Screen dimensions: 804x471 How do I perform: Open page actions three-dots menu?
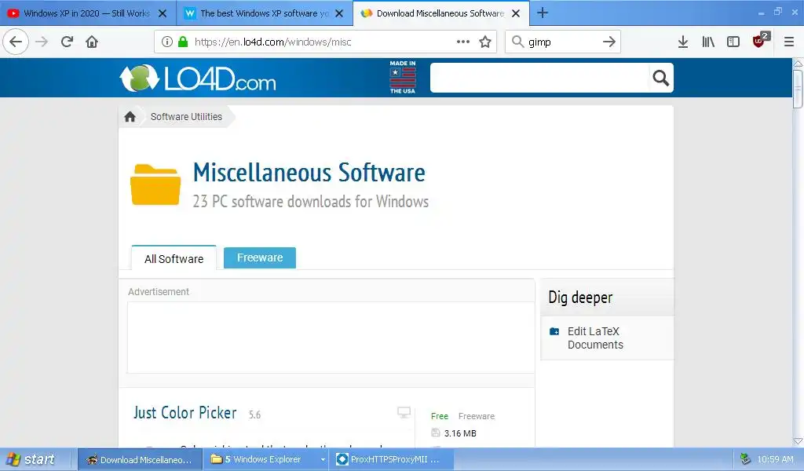[463, 42]
